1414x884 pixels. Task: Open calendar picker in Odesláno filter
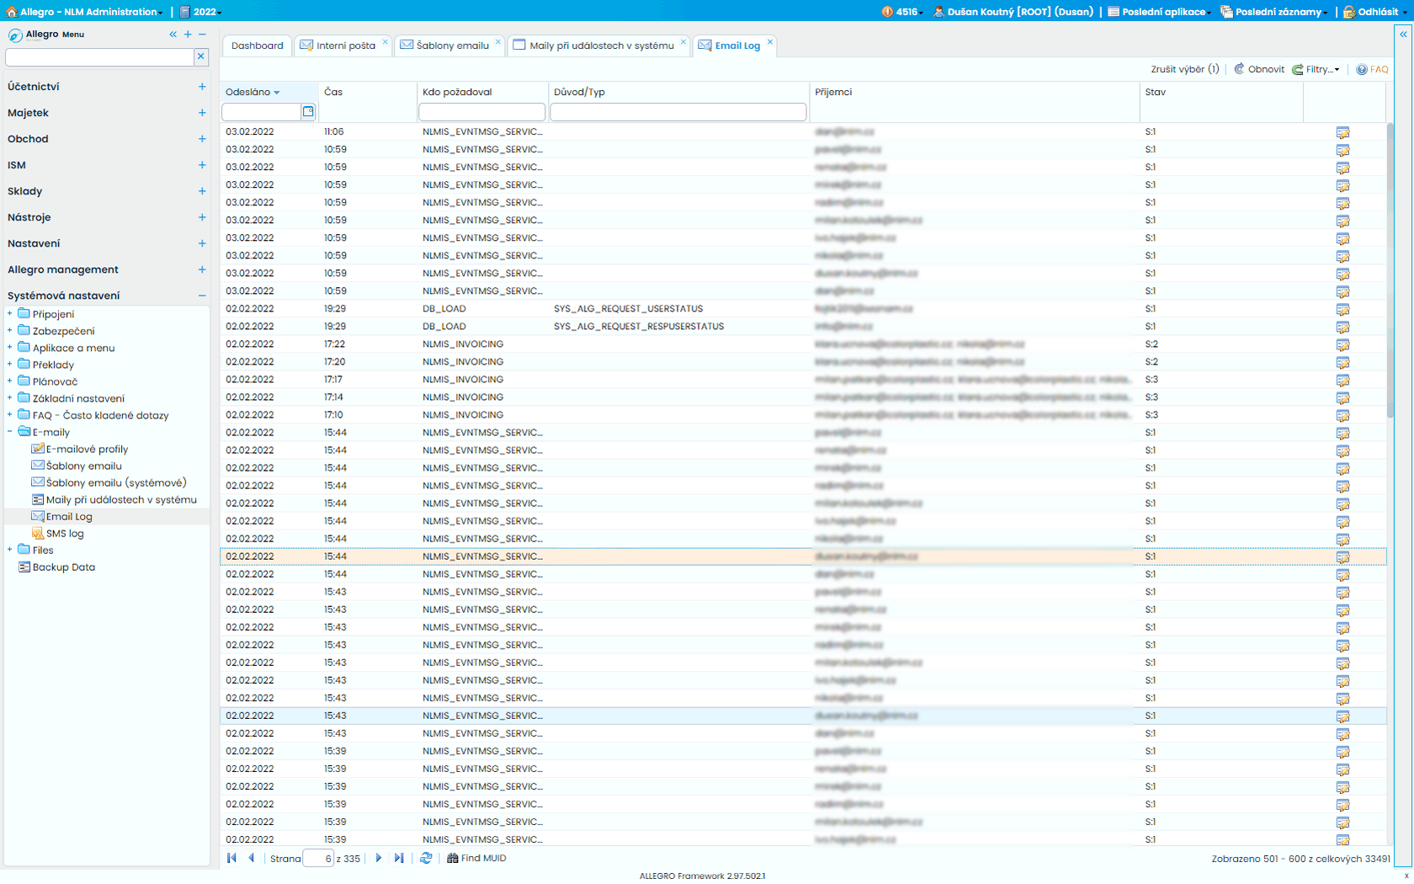coord(308,111)
